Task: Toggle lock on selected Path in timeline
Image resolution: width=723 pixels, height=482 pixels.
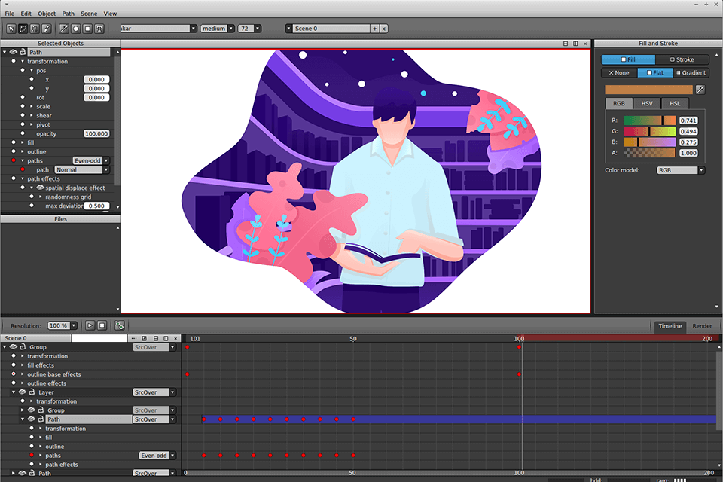Action: (41, 419)
